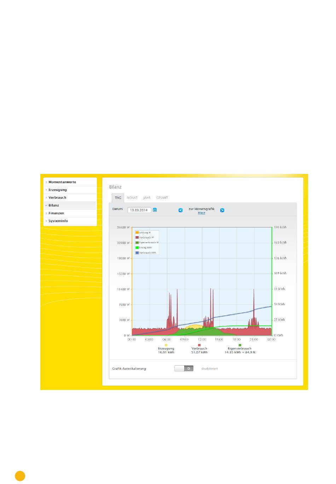Expand the Systeminfo menu item
The height and width of the screenshot is (484, 336).
click(70, 221)
